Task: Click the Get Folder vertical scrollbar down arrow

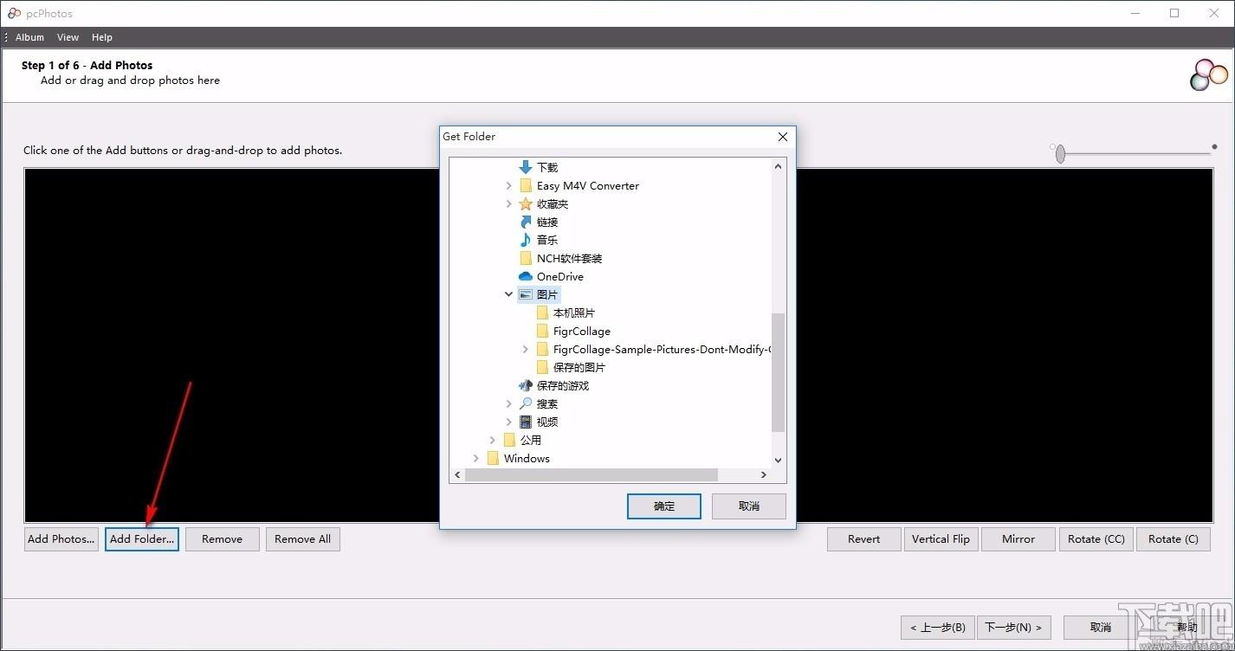Action: pyautogui.click(x=778, y=461)
